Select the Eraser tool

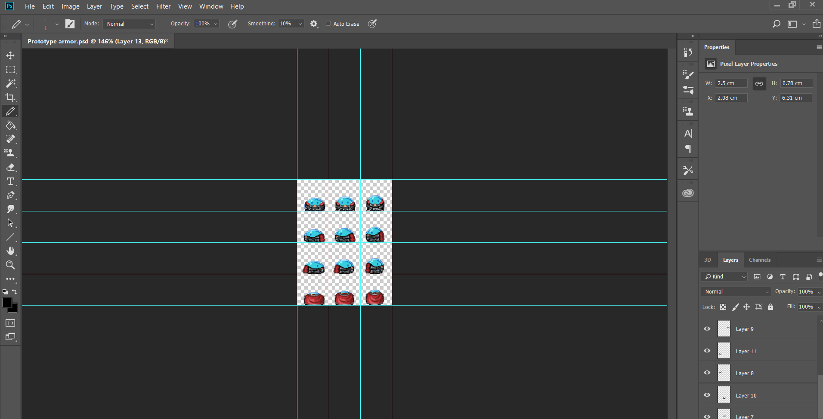click(10, 167)
